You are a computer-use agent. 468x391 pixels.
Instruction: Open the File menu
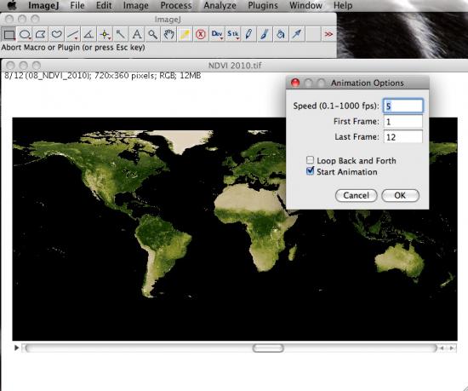tap(77, 5)
